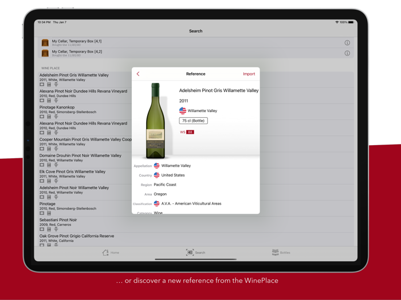Open 'Oak Grove Pinot Grigio California Reserve' result
The height and width of the screenshot is (300, 401).
point(196,239)
